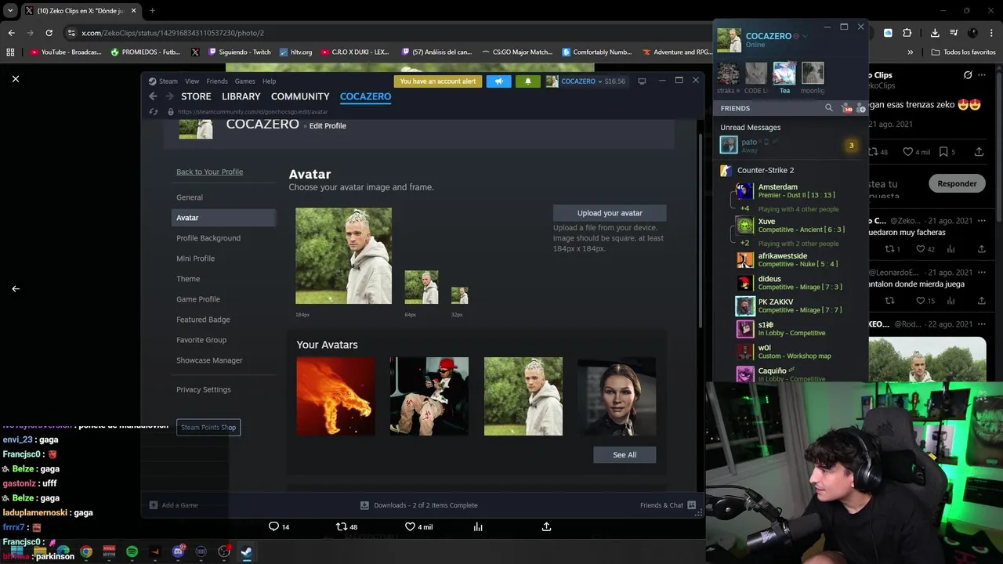The height and width of the screenshot is (564, 1003).
Task: Open the green notifications bell in Steam
Action: [x=527, y=81]
